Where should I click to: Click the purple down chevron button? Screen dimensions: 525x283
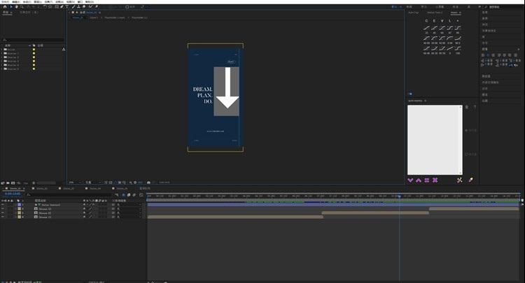410,180
